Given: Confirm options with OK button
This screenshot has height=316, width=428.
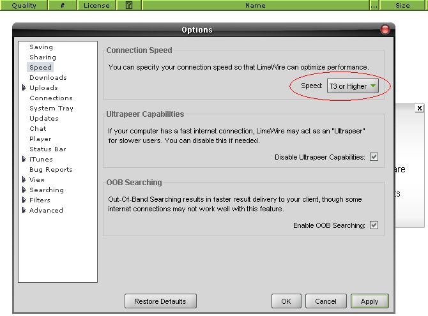Looking at the screenshot, I should pyautogui.click(x=286, y=301).
